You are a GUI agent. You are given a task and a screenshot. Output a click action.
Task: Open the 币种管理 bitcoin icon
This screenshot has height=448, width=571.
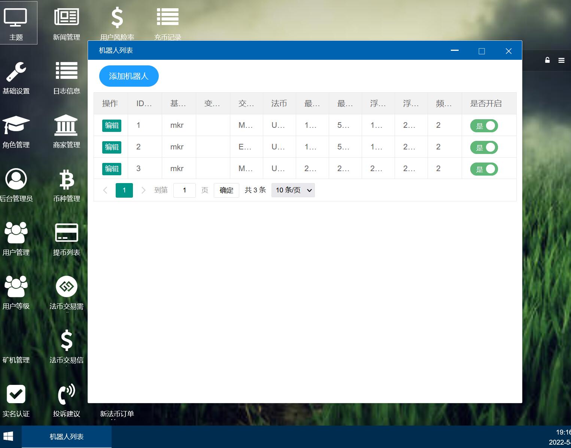[66, 180]
